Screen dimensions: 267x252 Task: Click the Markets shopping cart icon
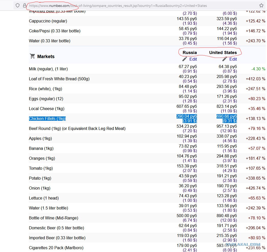[32, 56]
